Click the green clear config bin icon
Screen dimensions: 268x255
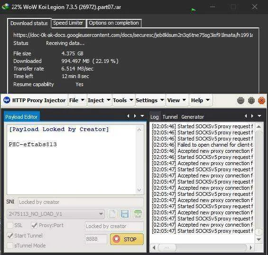click(138, 214)
